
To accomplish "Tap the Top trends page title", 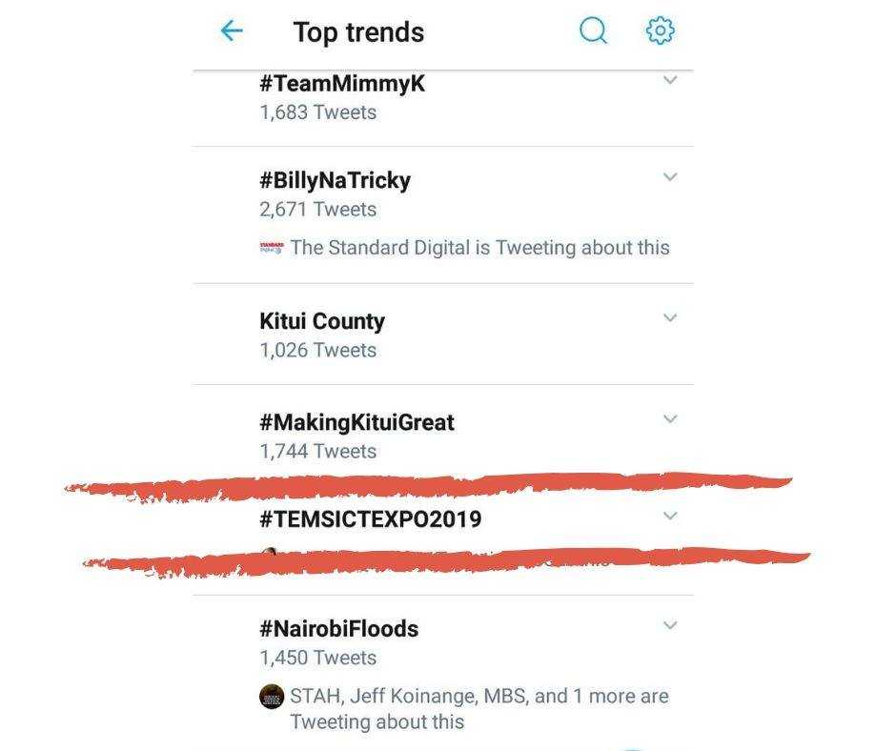I will point(358,32).
